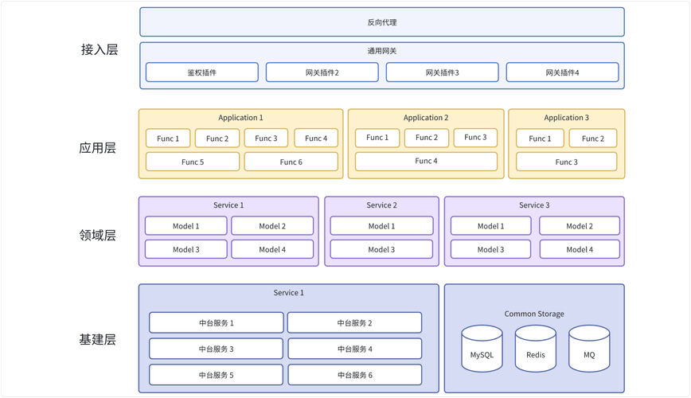Click the 反向代理 box at top
Screen dimensions: 691x398
(382, 22)
